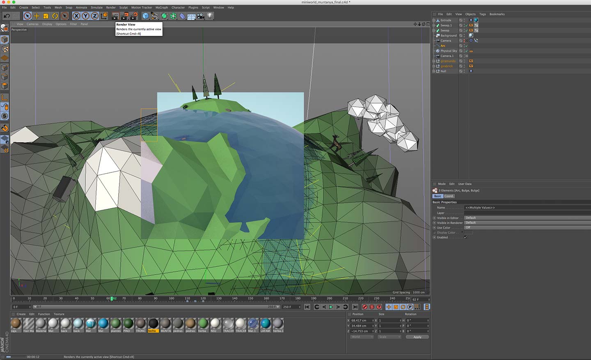
Task: Switch to the Basic tab
Action: [438, 196]
